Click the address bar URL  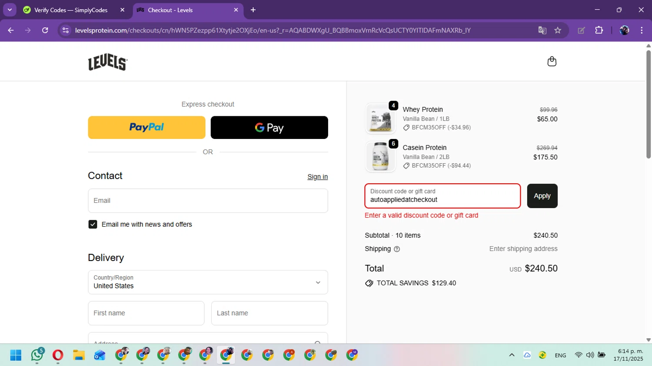273,30
